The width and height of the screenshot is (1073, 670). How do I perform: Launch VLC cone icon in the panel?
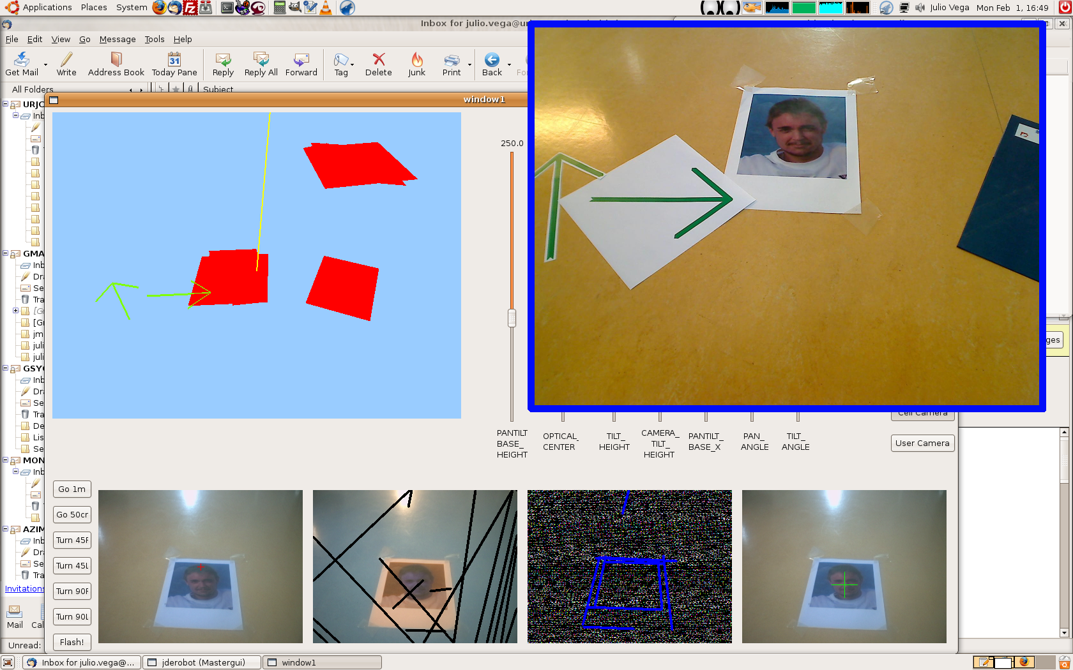[325, 8]
